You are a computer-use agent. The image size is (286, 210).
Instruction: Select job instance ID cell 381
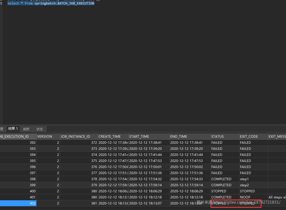coord(79,203)
